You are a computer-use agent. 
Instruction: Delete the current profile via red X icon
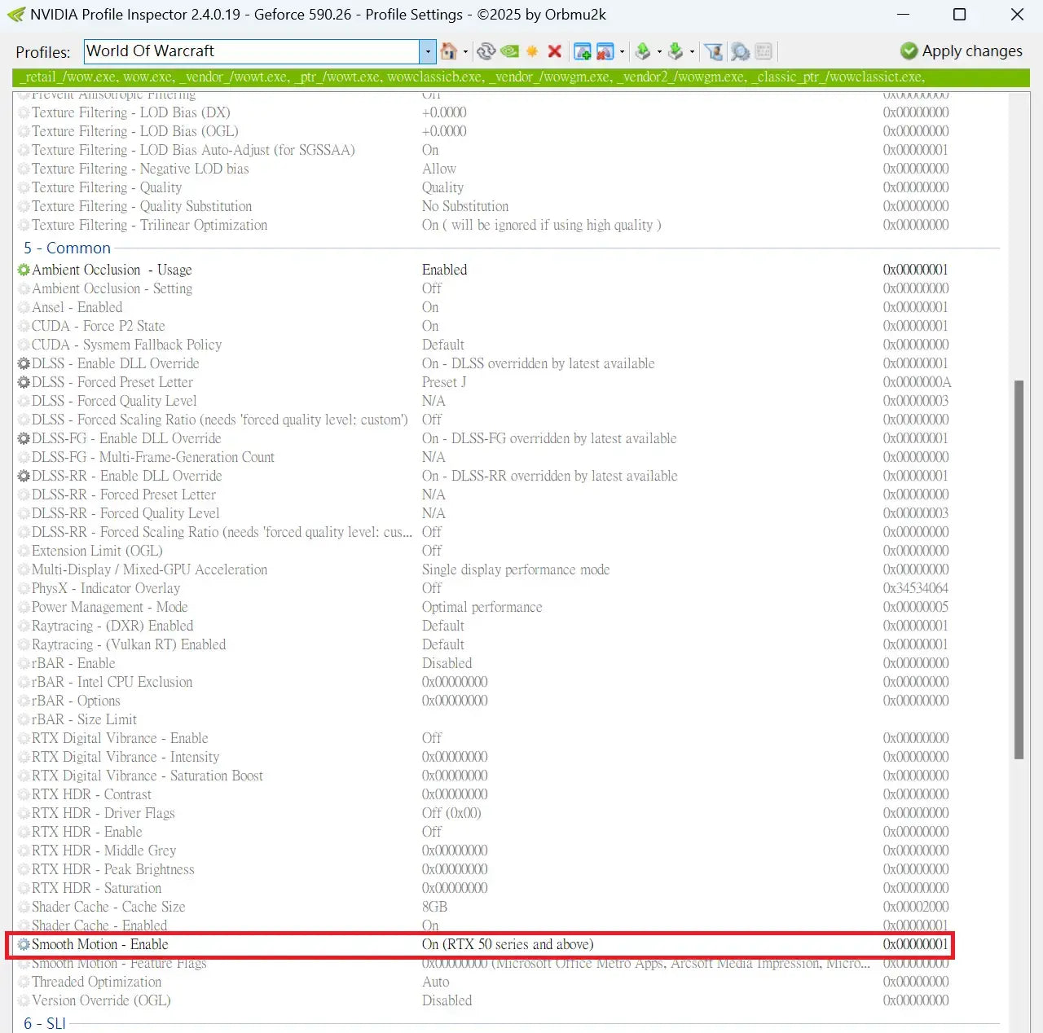[555, 51]
